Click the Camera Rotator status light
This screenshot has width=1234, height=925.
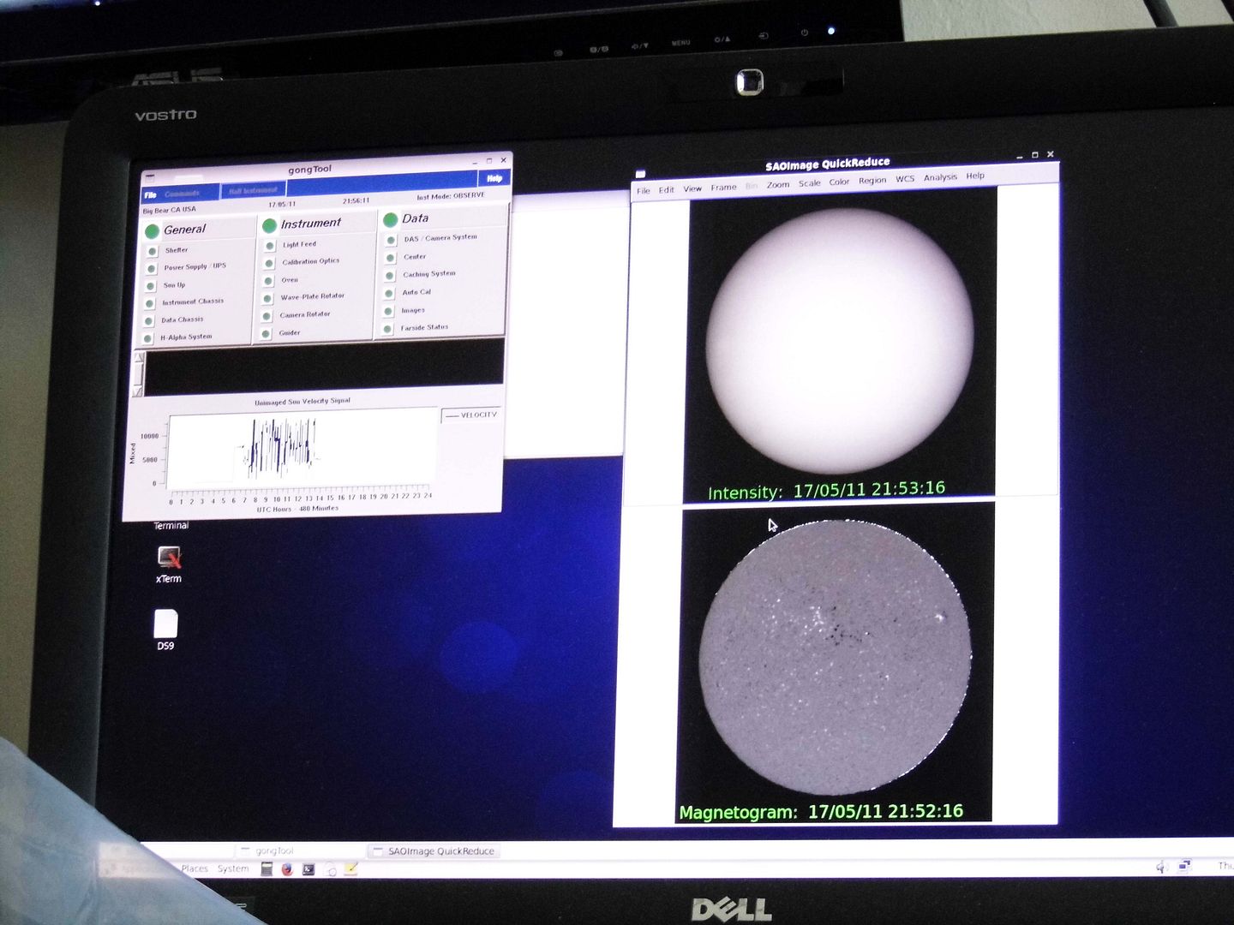[267, 316]
